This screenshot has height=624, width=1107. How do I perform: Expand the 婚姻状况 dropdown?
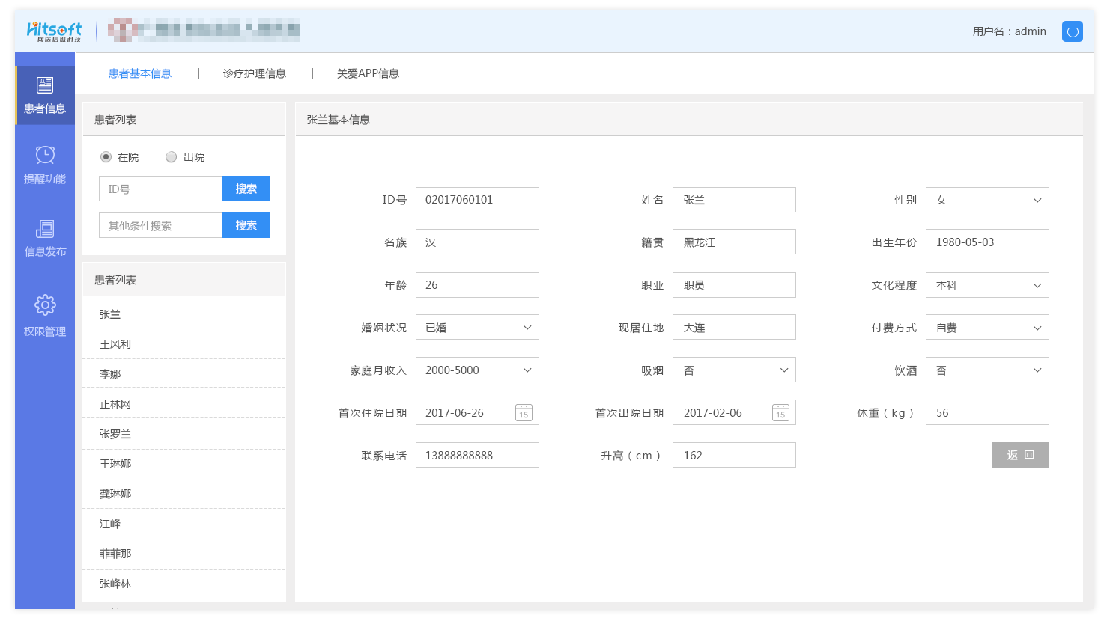coord(477,328)
